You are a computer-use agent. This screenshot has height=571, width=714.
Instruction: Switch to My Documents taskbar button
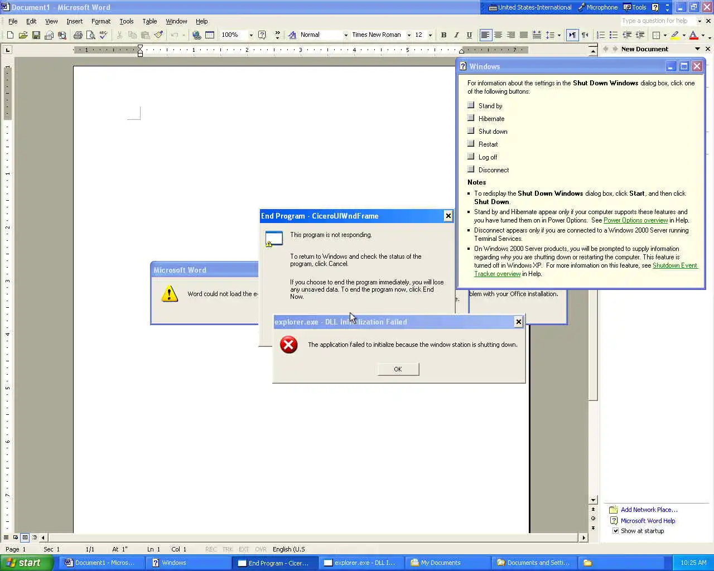tap(448, 563)
